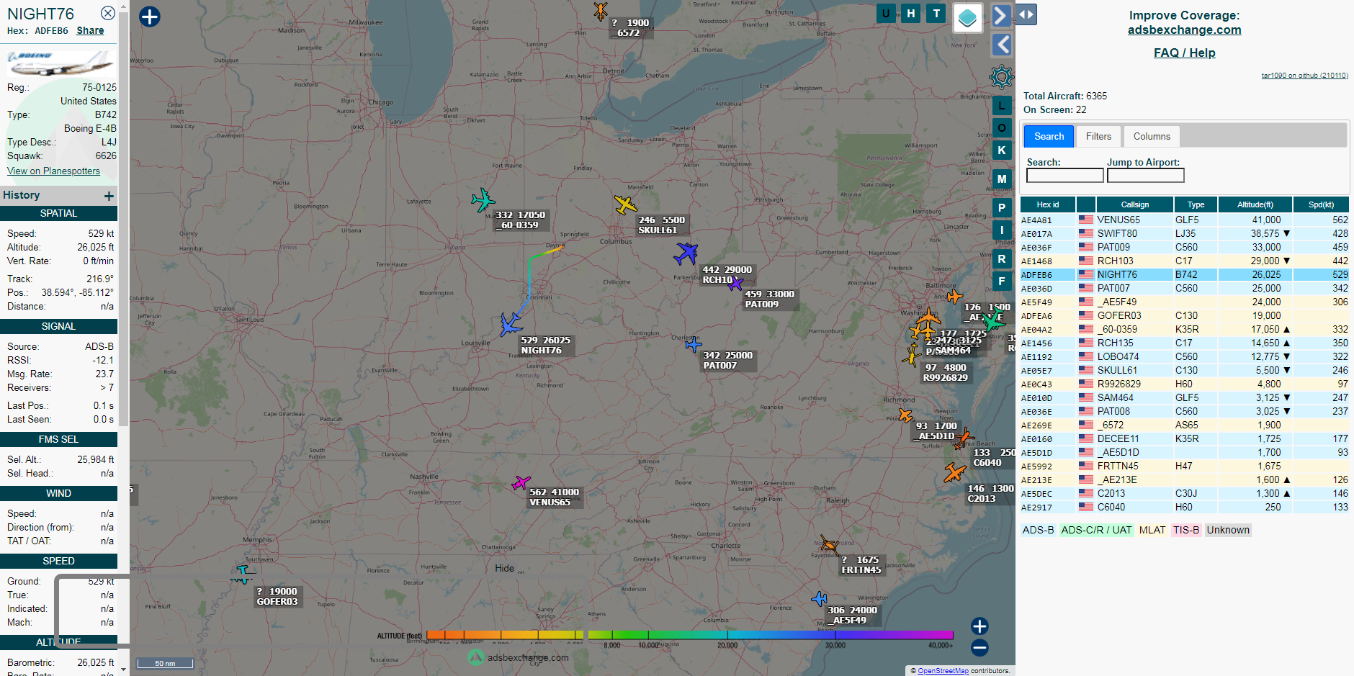Image resolution: width=1354 pixels, height=676 pixels.
Task: Open the FAQ / Help link
Action: click(x=1184, y=53)
